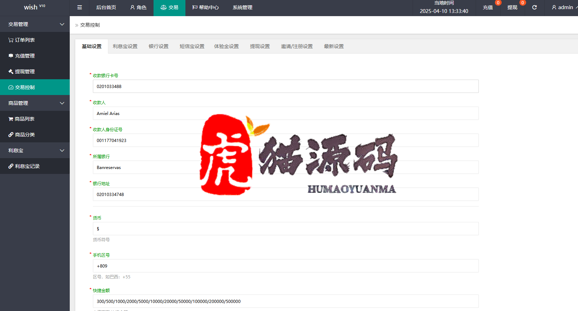578x311 pixels.
Task: Open 充值管理 in the sidebar
Action: (35, 56)
